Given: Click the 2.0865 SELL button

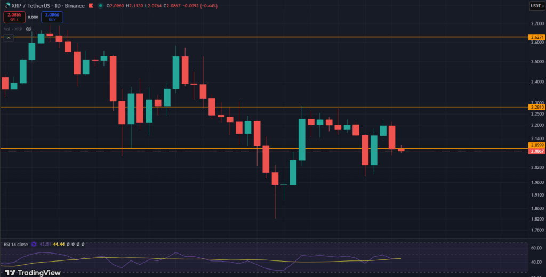Looking at the screenshot, I should [14, 18].
